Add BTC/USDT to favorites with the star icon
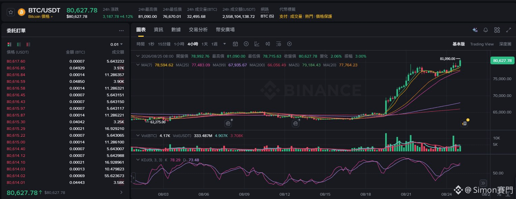The image size is (516, 199). click(x=11, y=12)
